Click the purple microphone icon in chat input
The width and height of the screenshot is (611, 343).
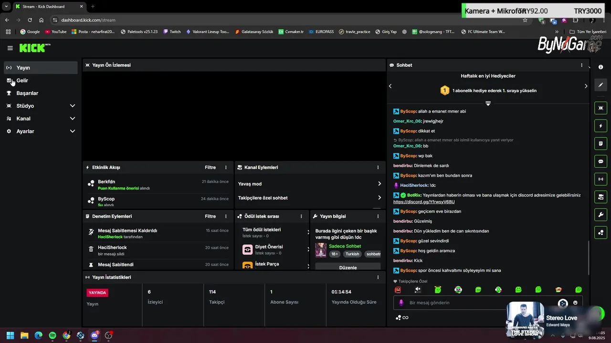click(x=401, y=303)
